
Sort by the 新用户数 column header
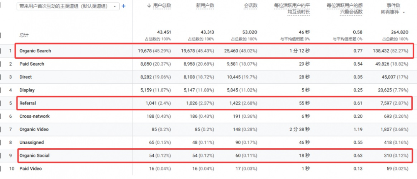click(x=206, y=6)
